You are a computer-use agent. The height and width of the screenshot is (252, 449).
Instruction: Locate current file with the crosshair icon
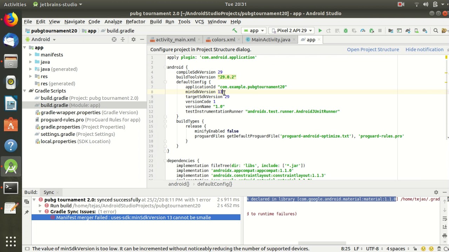[x=114, y=40]
